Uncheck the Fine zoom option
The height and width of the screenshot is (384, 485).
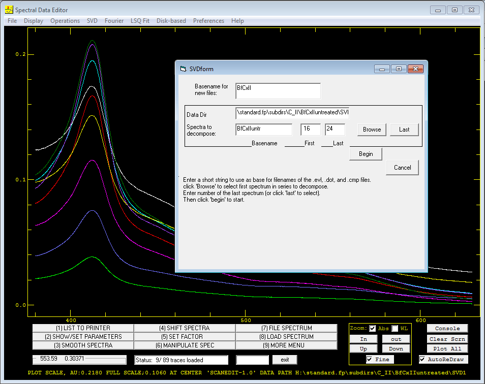pos(369,359)
